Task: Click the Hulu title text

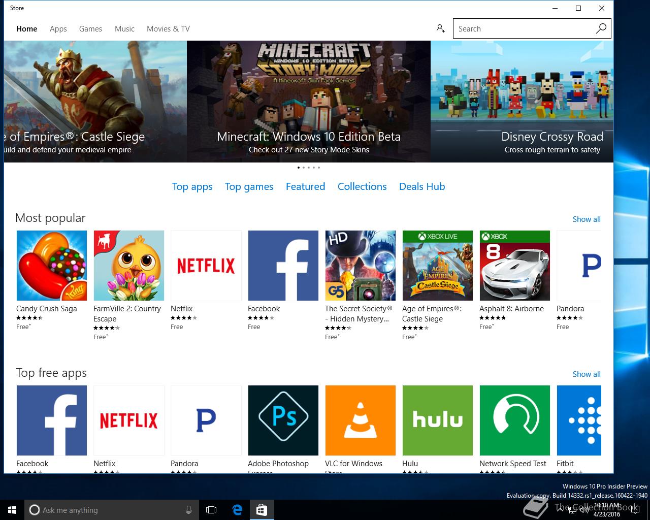Action: click(x=410, y=464)
